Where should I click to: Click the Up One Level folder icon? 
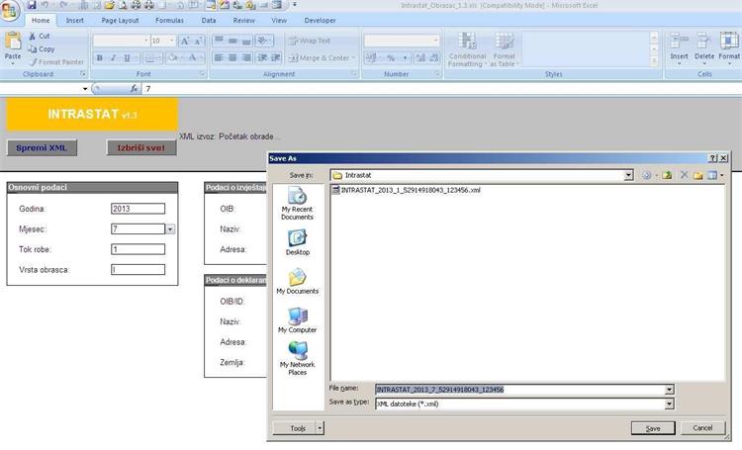pos(667,175)
